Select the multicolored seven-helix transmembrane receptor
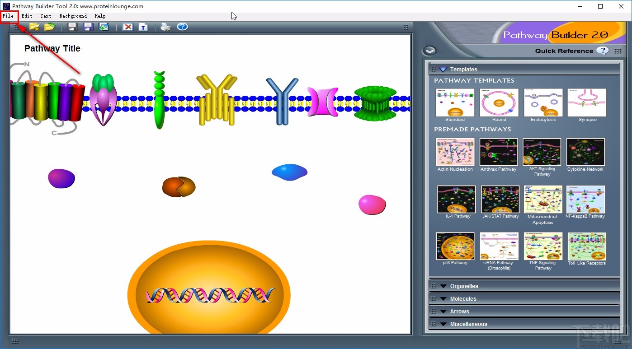632x349 pixels. pyautogui.click(x=47, y=99)
